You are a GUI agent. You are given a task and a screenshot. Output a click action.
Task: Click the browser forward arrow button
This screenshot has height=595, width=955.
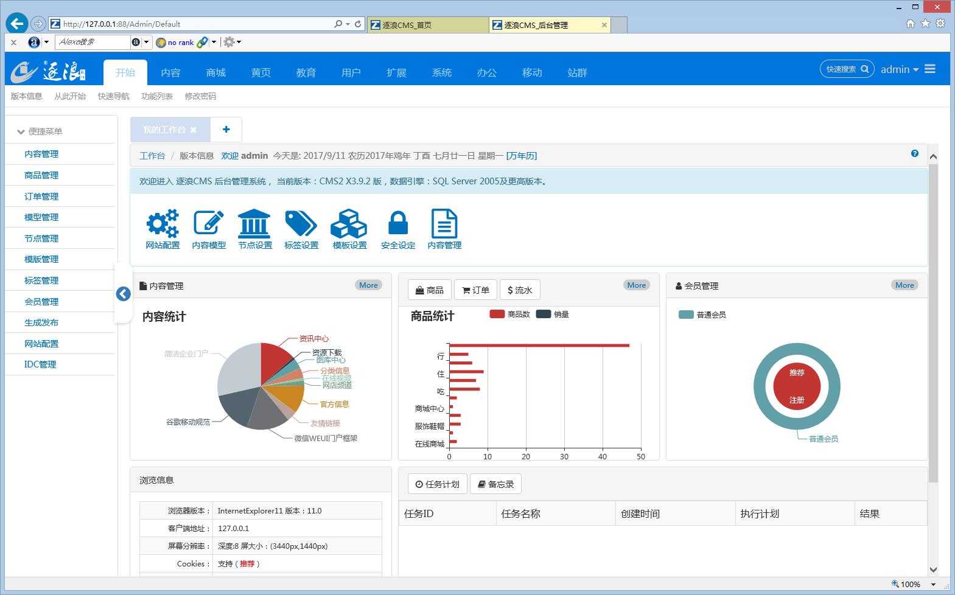point(38,24)
